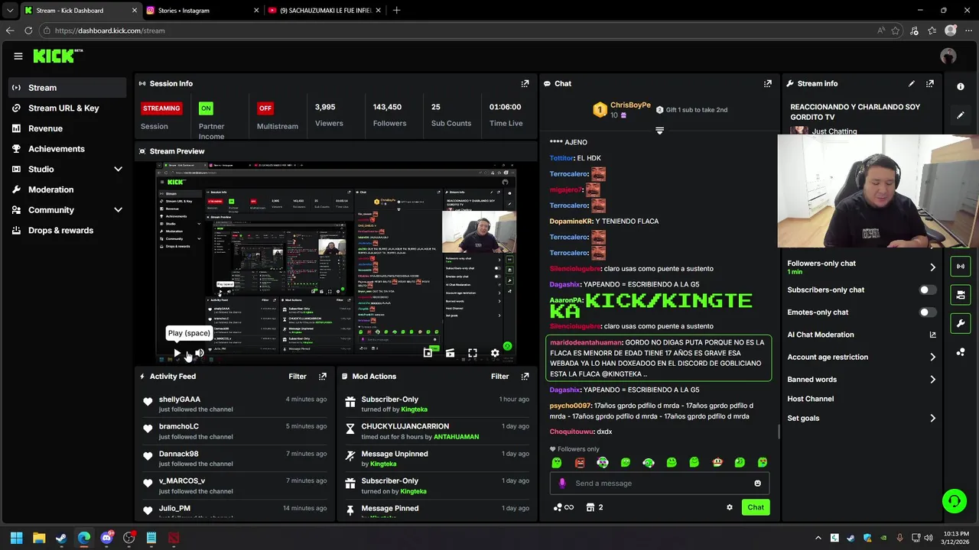Expand Followers-only chat options

pyautogui.click(x=932, y=267)
